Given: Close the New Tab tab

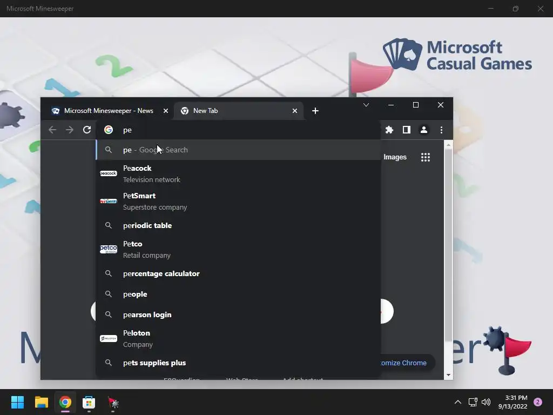Looking at the screenshot, I should [x=295, y=111].
